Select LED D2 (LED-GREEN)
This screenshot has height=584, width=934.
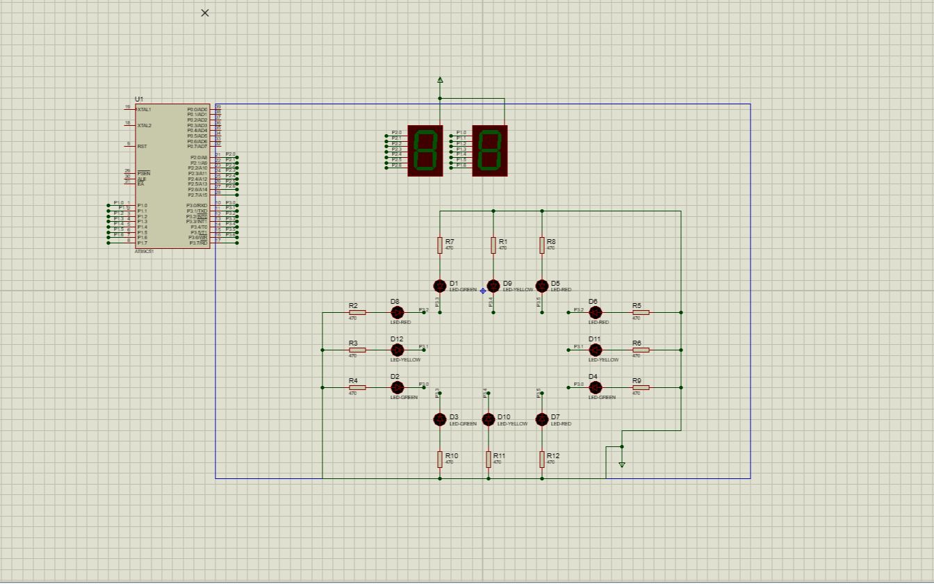[x=398, y=387]
